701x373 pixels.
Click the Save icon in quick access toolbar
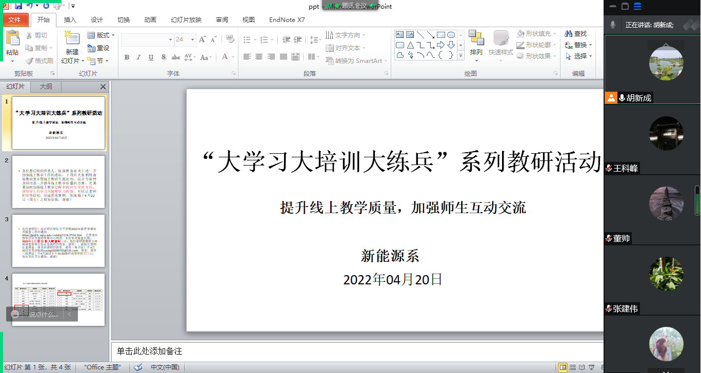(x=18, y=6)
